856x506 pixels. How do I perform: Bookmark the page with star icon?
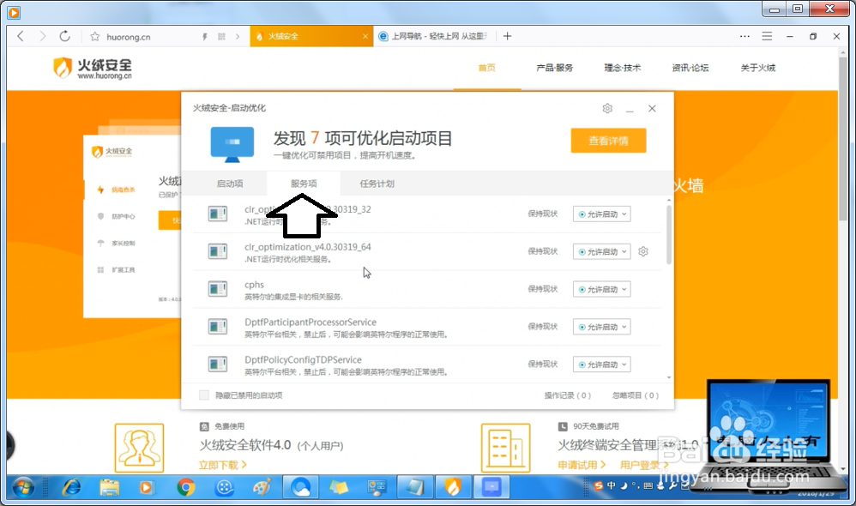[x=94, y=37]
